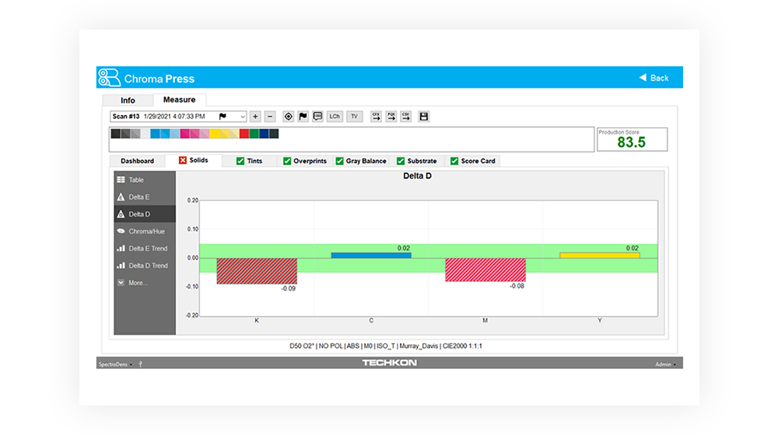Show the Chroma/Hue chart view
The image size is (778, 435).
144,231
